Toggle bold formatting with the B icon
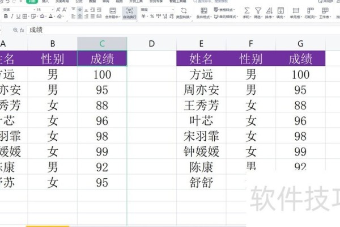 (6, 16)
